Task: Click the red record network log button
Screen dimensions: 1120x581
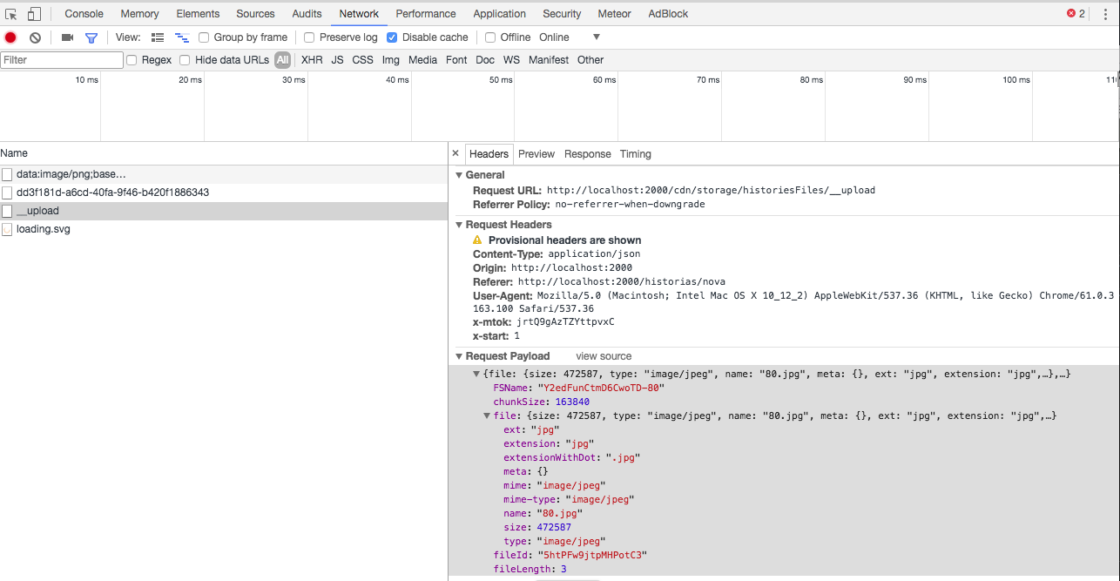Action: (10, 37)
